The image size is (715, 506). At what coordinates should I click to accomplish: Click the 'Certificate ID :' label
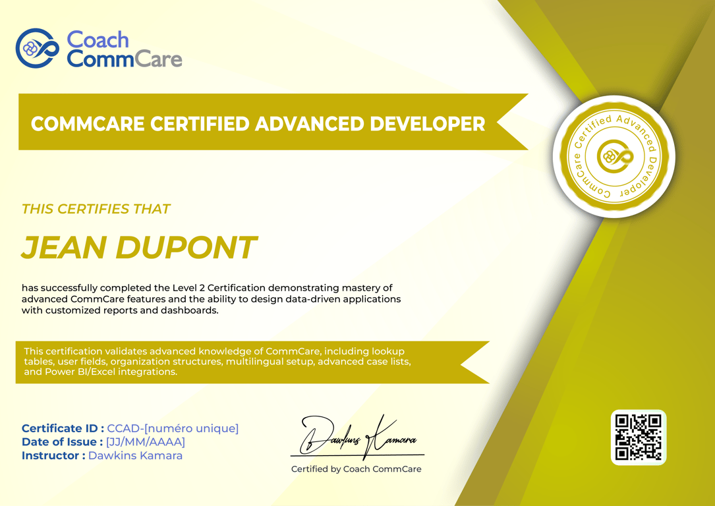pyautogui.click(x=63, y=428)
